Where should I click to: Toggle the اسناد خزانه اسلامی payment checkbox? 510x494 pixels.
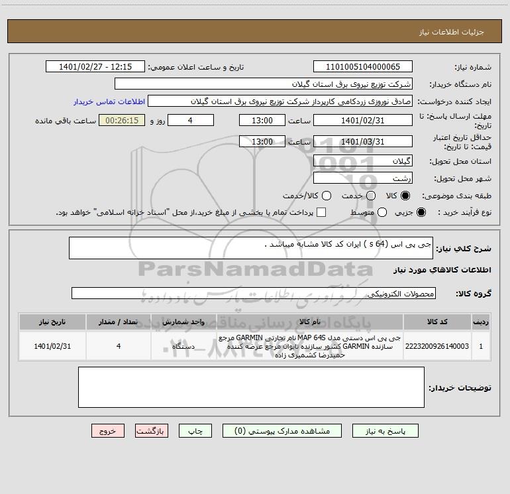tap(321, 212)
